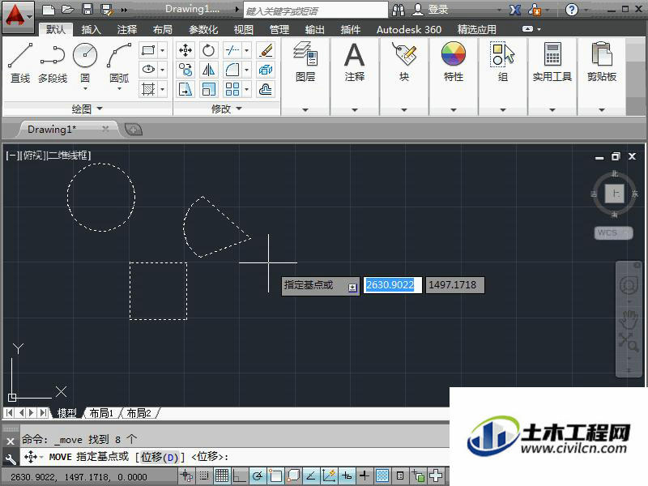Open the 特性 color wheel properties
Viewport: 648px width, 486px height.
454,62
